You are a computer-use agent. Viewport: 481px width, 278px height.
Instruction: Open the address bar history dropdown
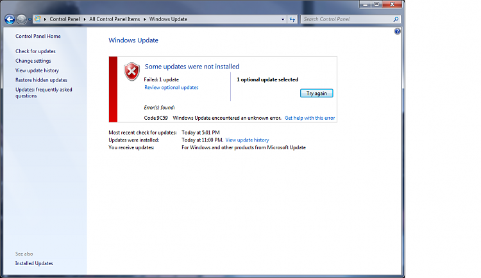pos(283,19)
